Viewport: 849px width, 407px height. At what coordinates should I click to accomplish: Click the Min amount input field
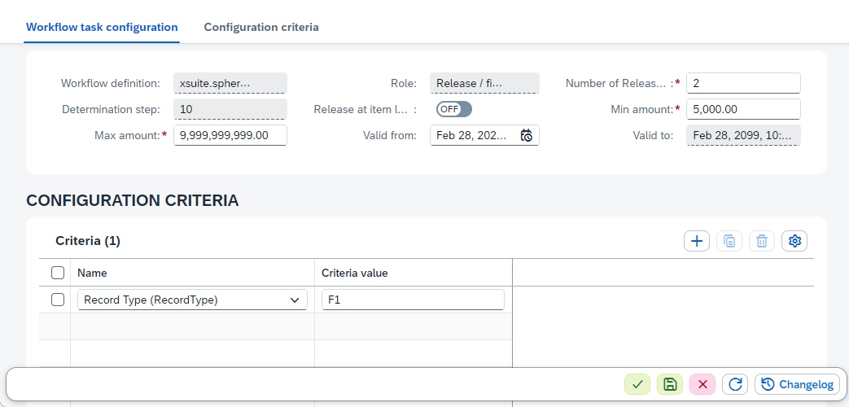tap(743, 109)
